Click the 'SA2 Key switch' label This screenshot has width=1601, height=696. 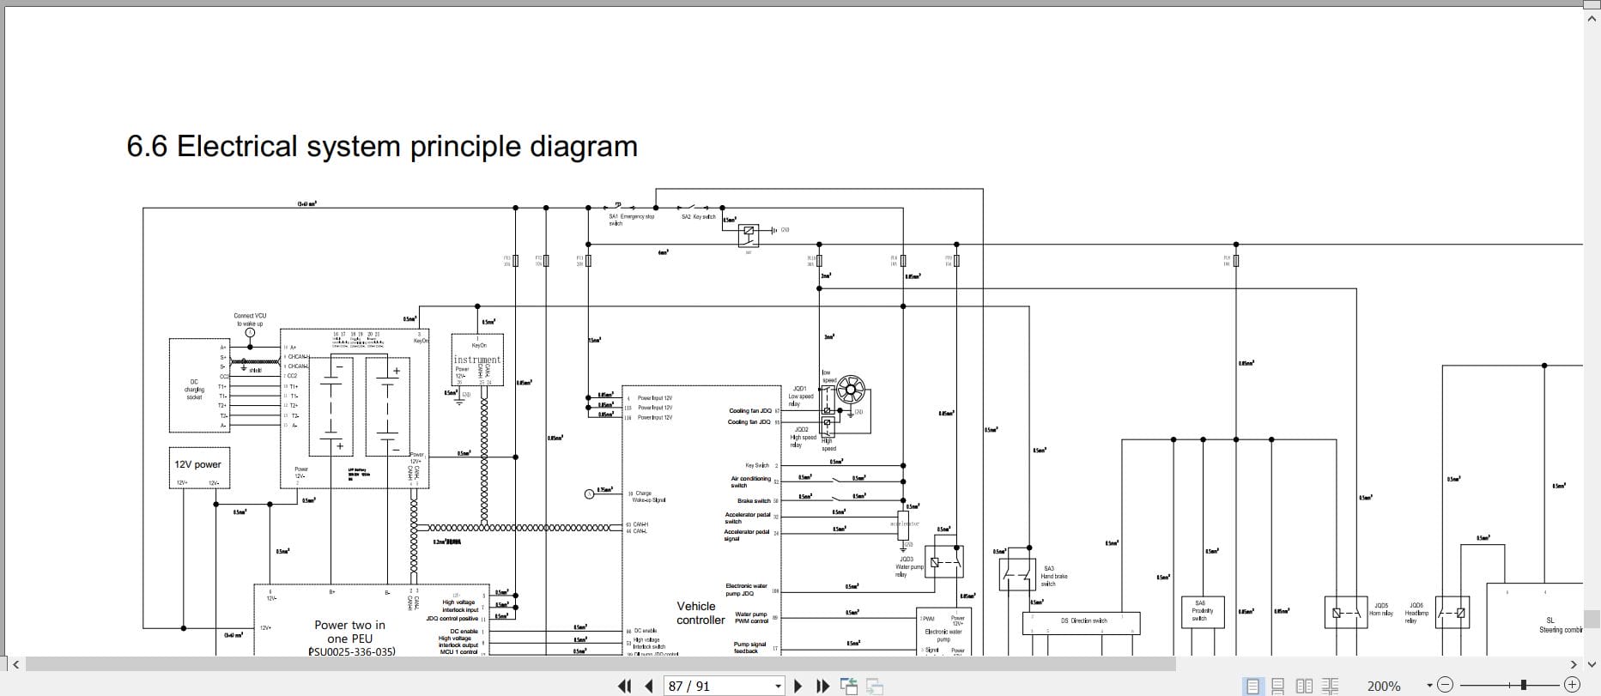(698, 216)
